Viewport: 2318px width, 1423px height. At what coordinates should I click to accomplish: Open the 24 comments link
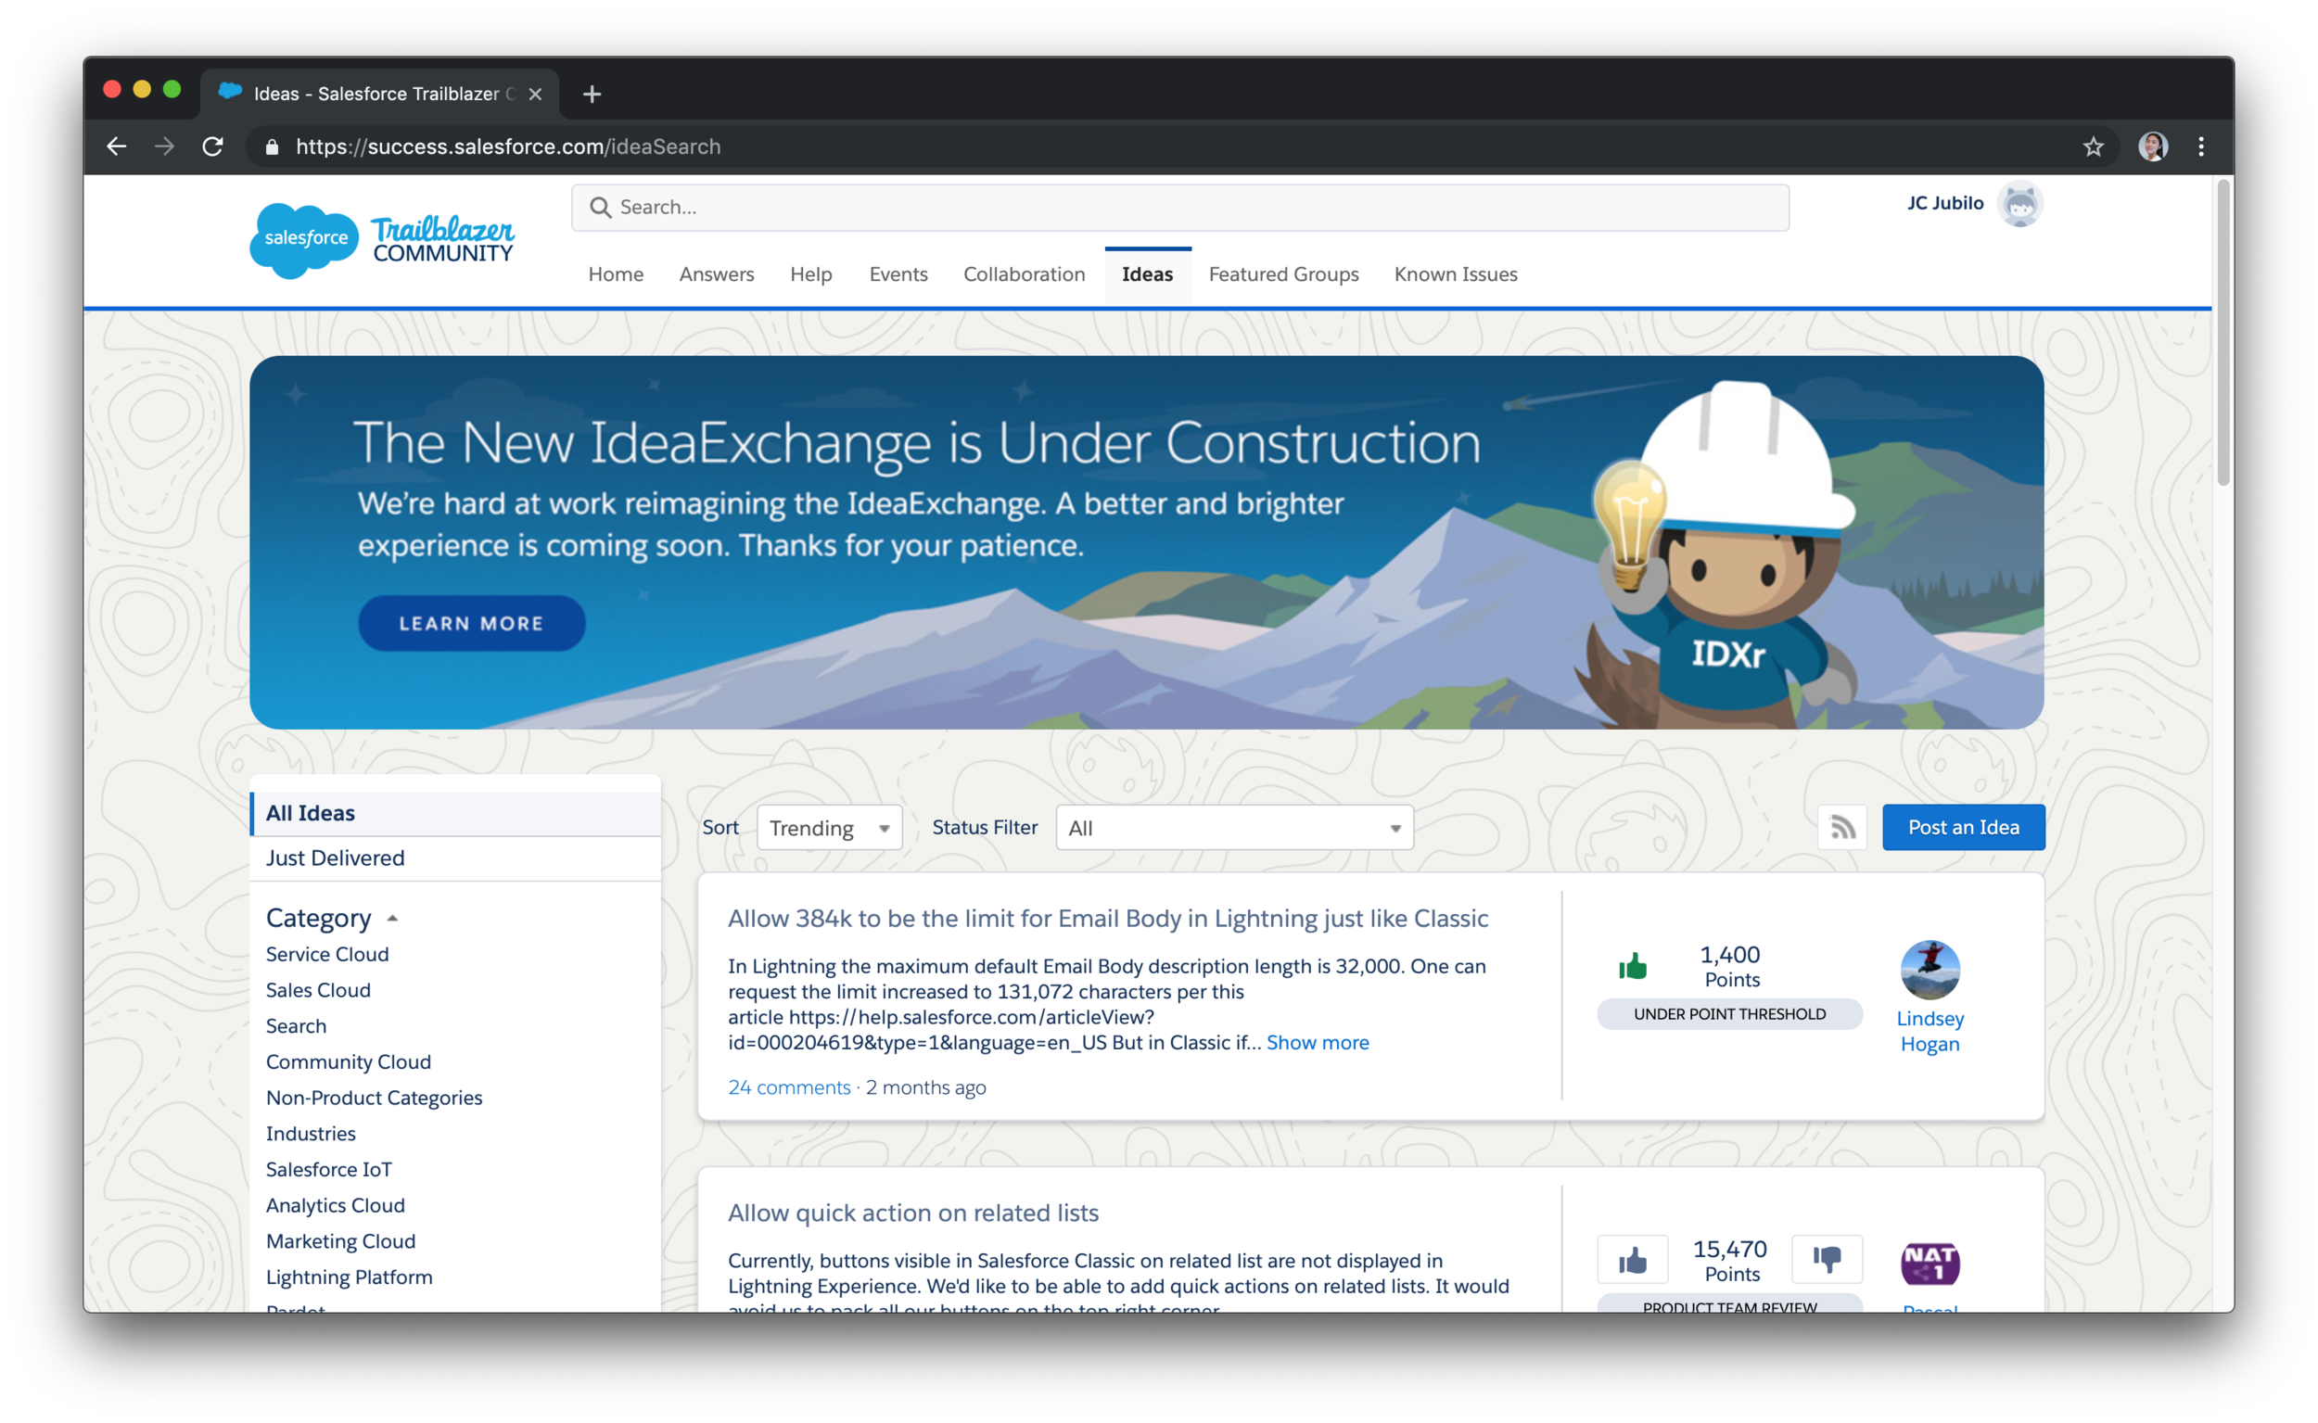tap(789, 1087)
